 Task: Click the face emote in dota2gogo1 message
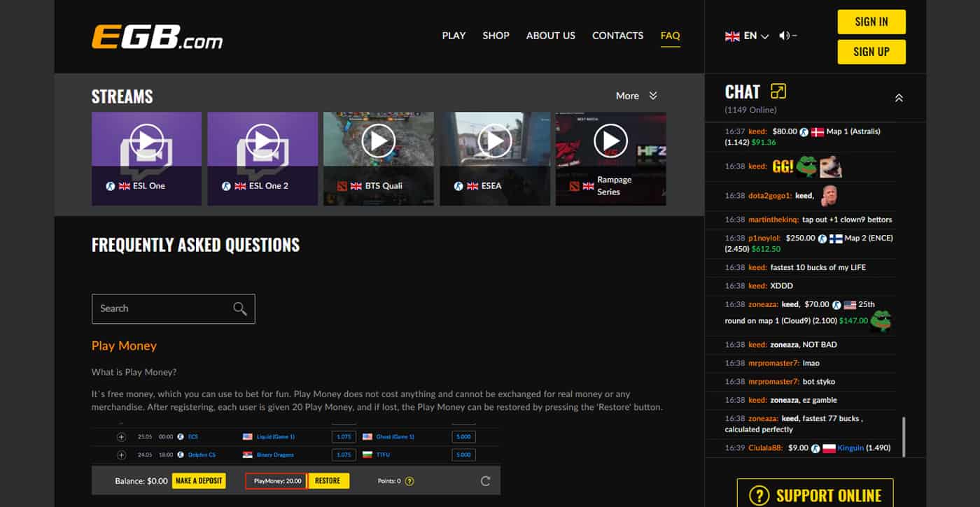(828, 195)
